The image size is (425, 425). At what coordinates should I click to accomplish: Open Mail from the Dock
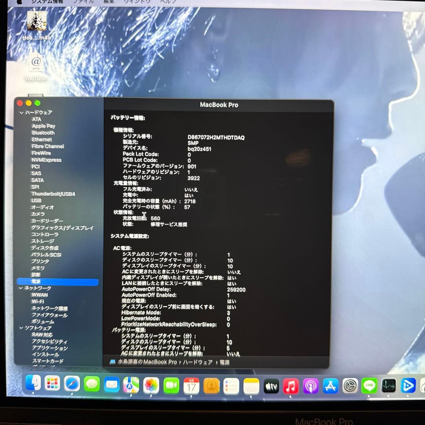111,386
